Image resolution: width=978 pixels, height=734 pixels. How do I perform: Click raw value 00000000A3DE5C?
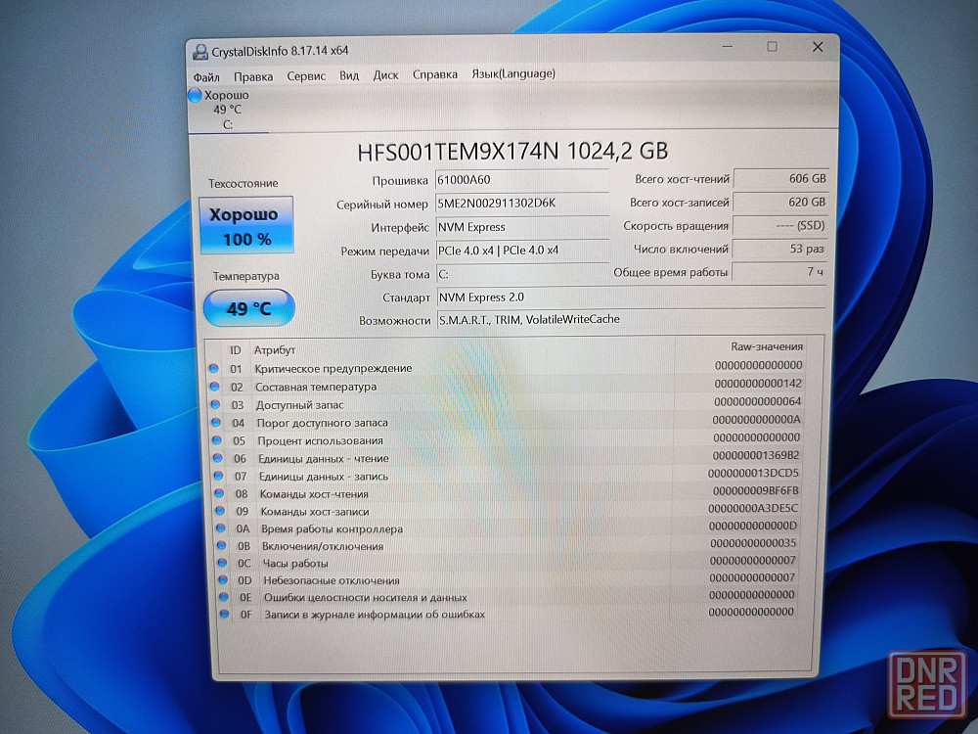click(x=753, y=508)
